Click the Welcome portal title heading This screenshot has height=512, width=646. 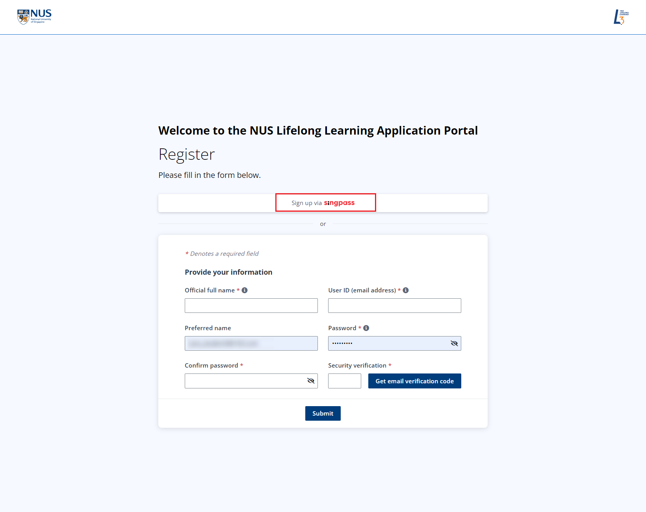pyautogui.click(x=318, y=131)
